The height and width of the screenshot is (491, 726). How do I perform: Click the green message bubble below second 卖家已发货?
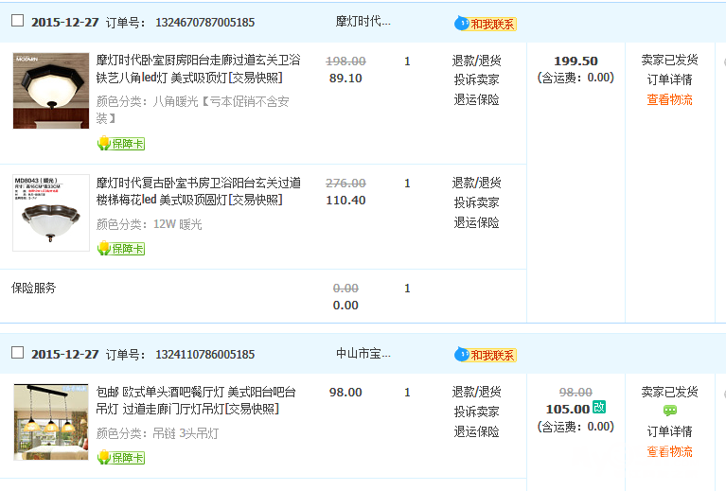click(669, 411)
